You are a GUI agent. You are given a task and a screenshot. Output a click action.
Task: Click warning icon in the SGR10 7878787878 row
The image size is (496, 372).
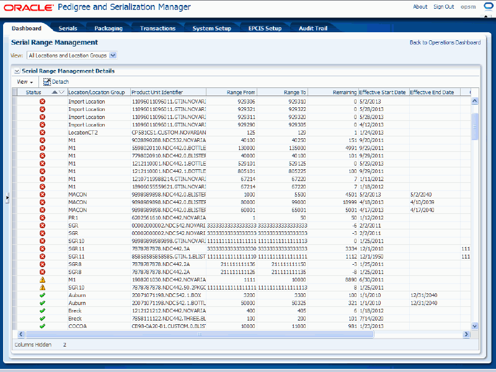42,287
